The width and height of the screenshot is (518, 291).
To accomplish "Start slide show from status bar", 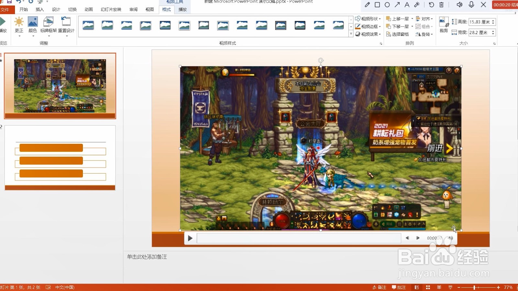I will 450,287.
